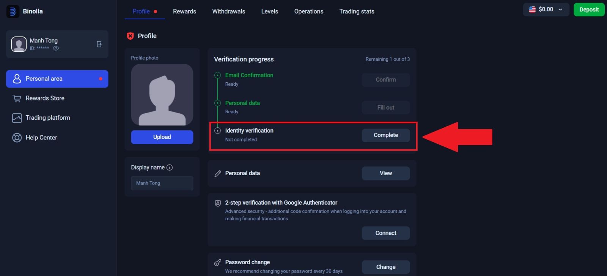Click the US flag currency selector

(532, 9)
